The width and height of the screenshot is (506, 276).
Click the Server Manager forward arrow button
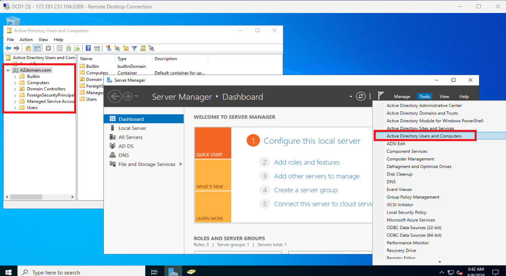coord(127,96)
